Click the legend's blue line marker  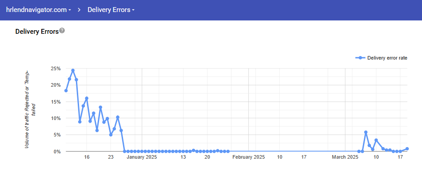(x=361, y=58)
